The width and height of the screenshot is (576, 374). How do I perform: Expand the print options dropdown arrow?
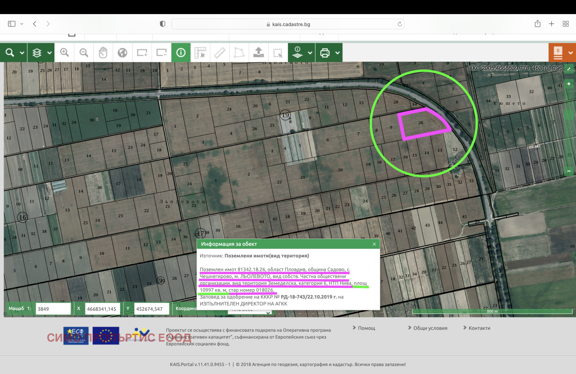click(x=337, y=53)
